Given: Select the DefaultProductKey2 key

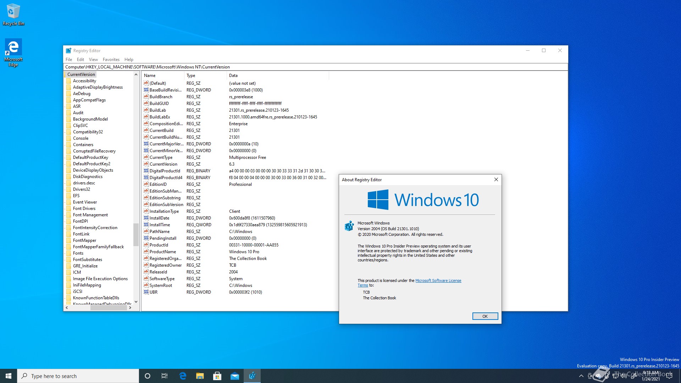Looking at the screenshot, I should (x=92, y=164).
